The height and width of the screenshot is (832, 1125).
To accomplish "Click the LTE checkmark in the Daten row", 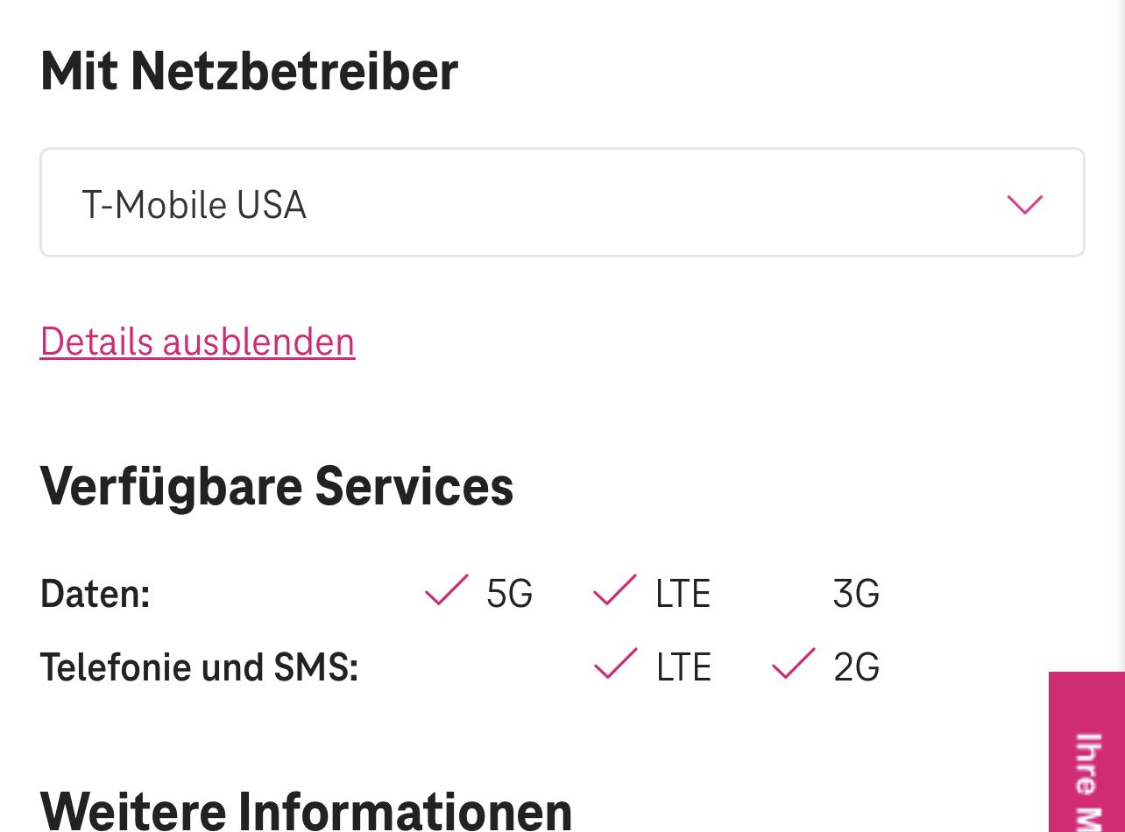I will pyautogui.click(x=614, y=592).
